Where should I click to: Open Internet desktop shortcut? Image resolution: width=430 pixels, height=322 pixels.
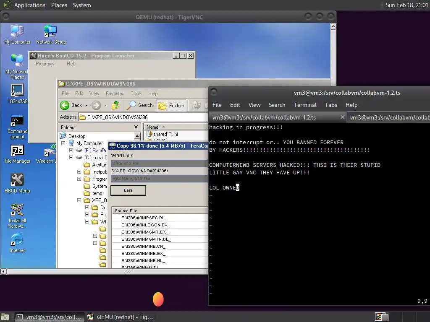(17, 243)
